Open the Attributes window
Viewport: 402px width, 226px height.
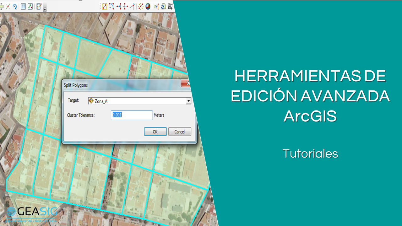click(23, 6)
